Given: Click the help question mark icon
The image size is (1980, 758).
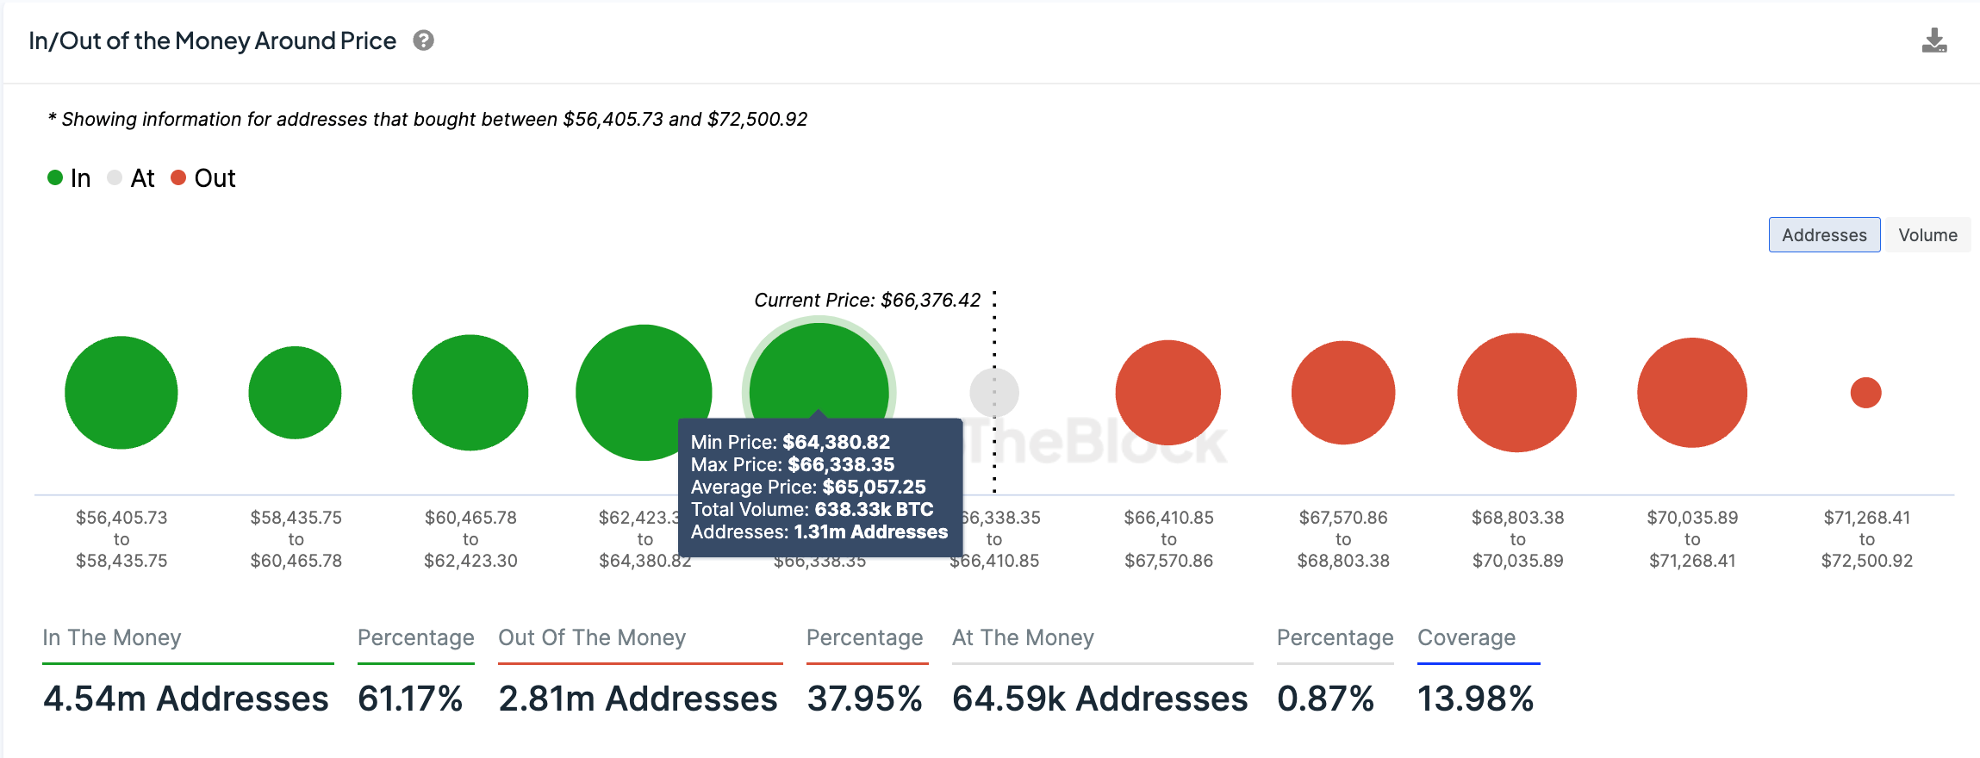Looking at the screenshot, I should [x=423, y=40].
